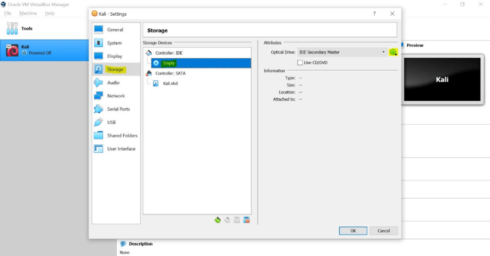Open the User Interface settings category
The width and height of the screenshot is (490, 256).
click(116, 149)
